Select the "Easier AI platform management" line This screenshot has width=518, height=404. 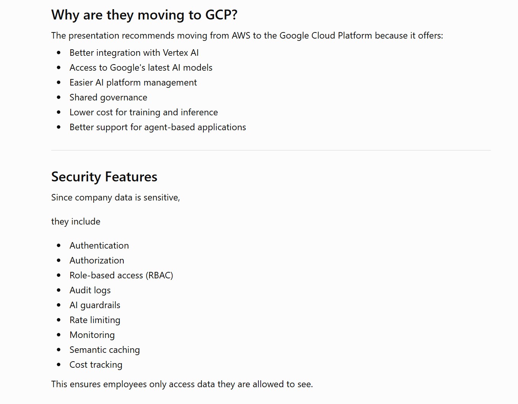[x=133, y=82]
